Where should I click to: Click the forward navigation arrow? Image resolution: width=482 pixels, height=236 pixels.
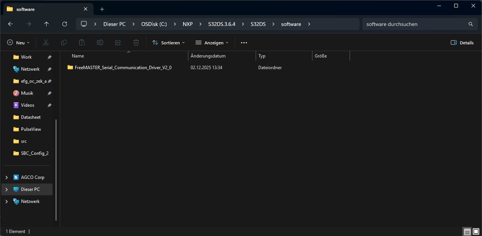[x=29, y=24]
